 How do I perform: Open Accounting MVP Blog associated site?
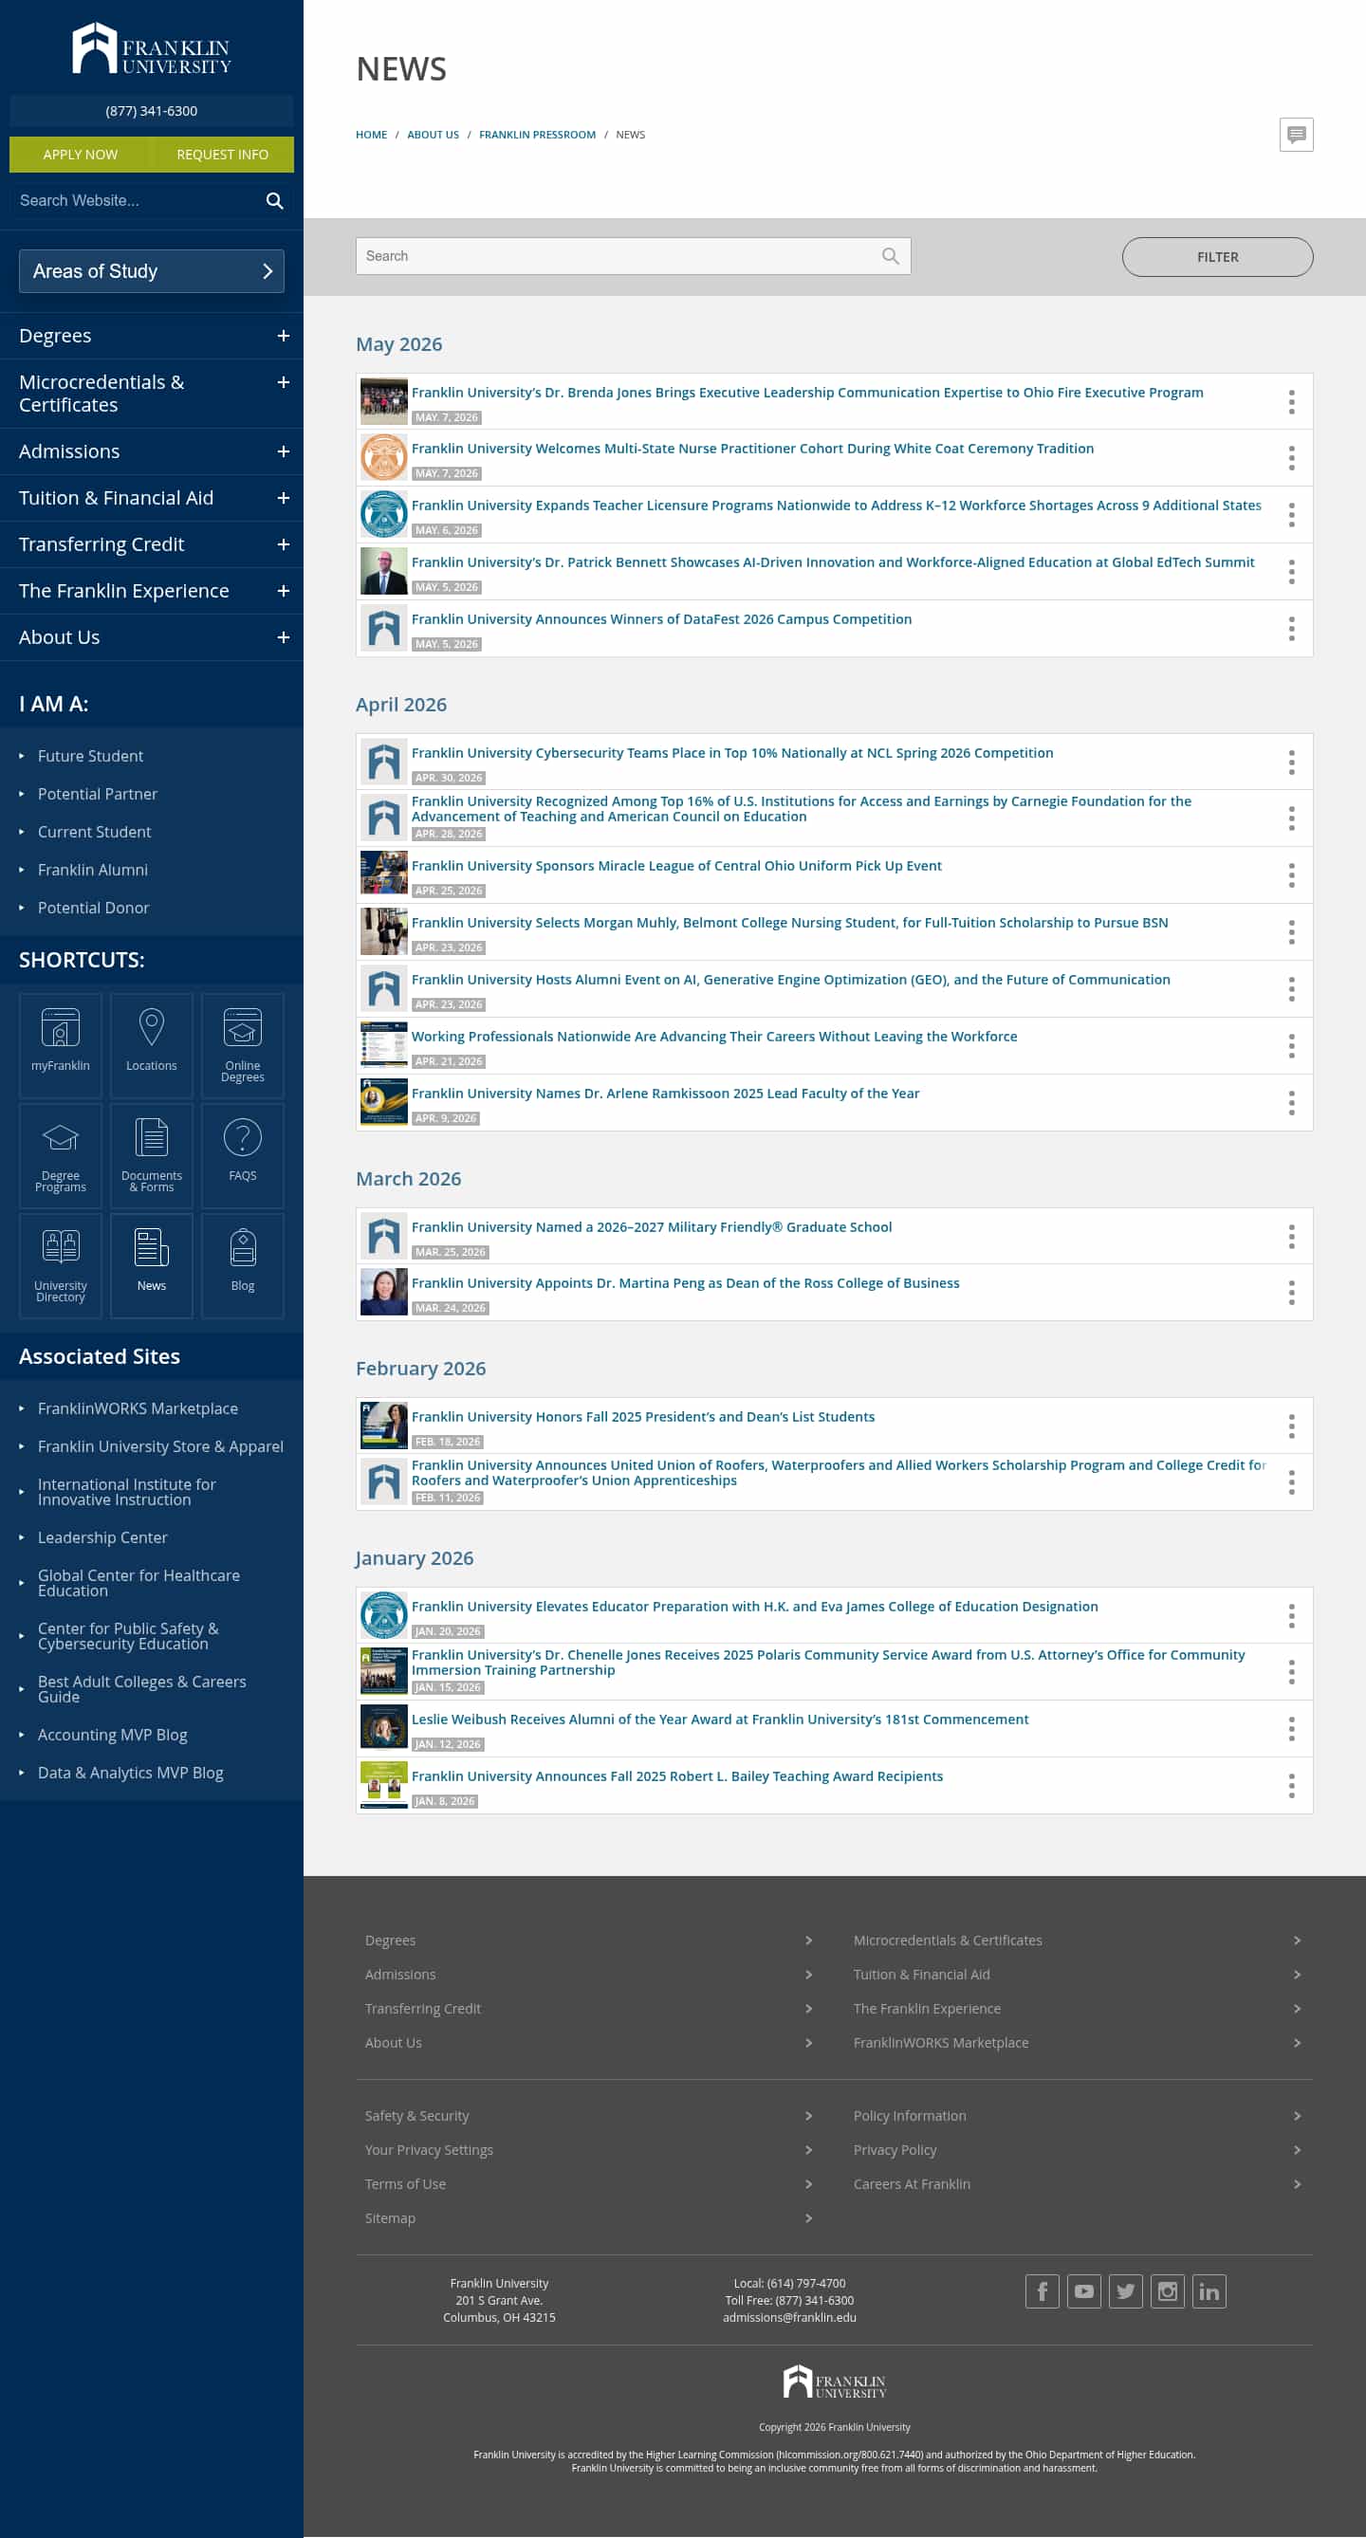pyautogui.click(x=112, y=1735)
